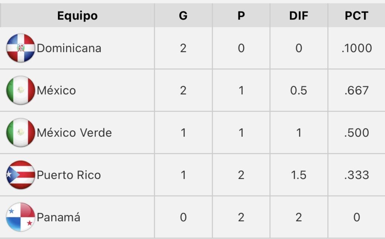
Task: Click the P column header
Action: 241,16
